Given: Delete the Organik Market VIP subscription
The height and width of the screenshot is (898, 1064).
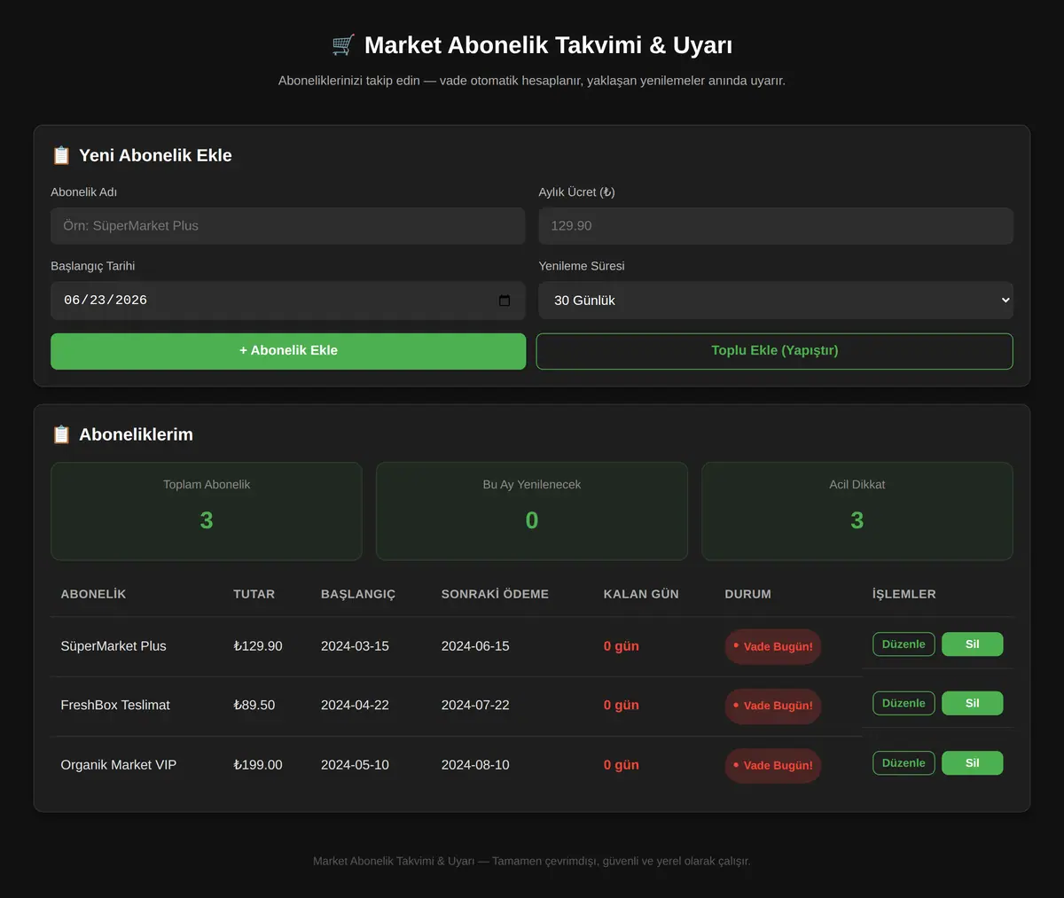Looking at the screenshot, I should [973, 763].
